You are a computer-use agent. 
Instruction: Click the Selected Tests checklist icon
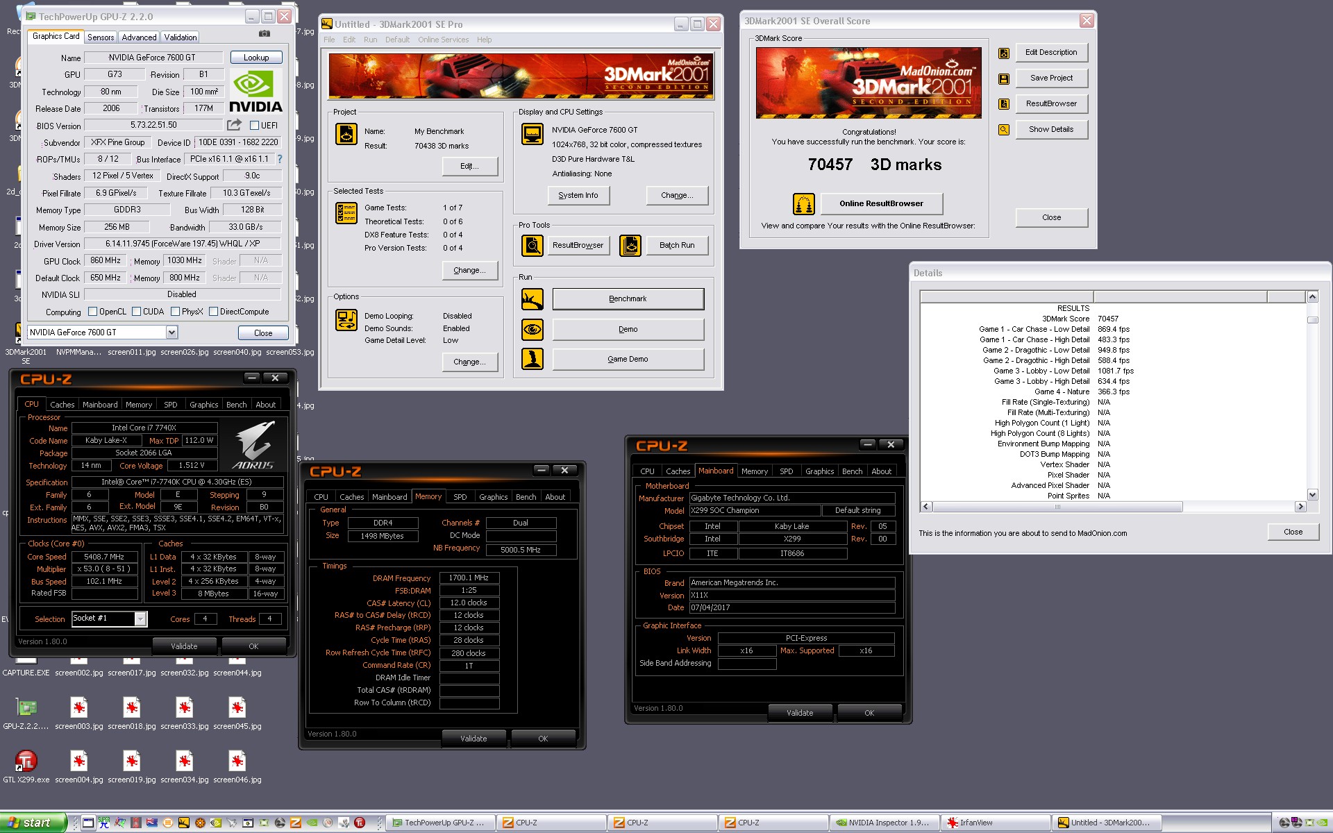346,213
